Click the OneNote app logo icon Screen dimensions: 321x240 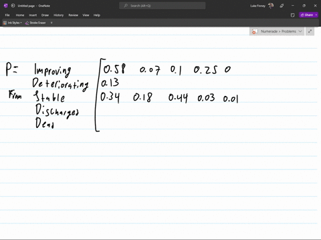6,6
